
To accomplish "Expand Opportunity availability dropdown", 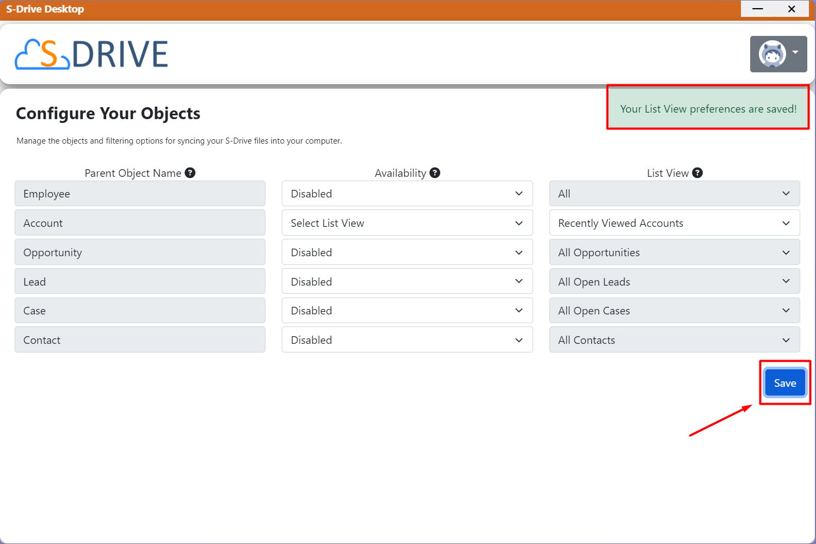I will point(407,252).
